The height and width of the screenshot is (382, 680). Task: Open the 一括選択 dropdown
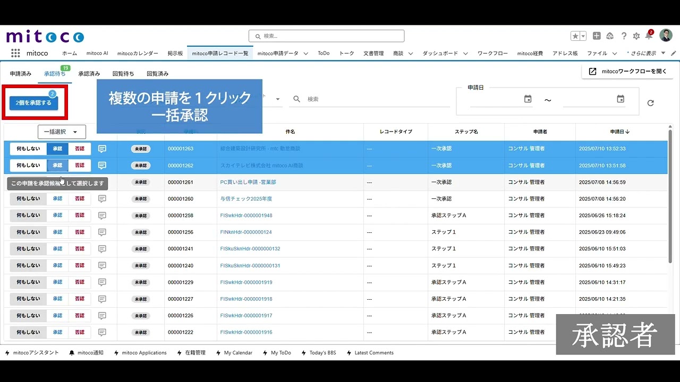pyautogui.click(x=62, y=132)
